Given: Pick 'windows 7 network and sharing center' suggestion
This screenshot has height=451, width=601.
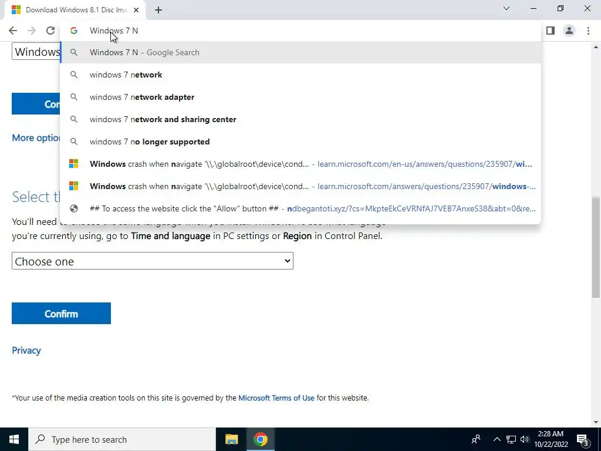Looking at the screenshot, I should tap(300, 119).
